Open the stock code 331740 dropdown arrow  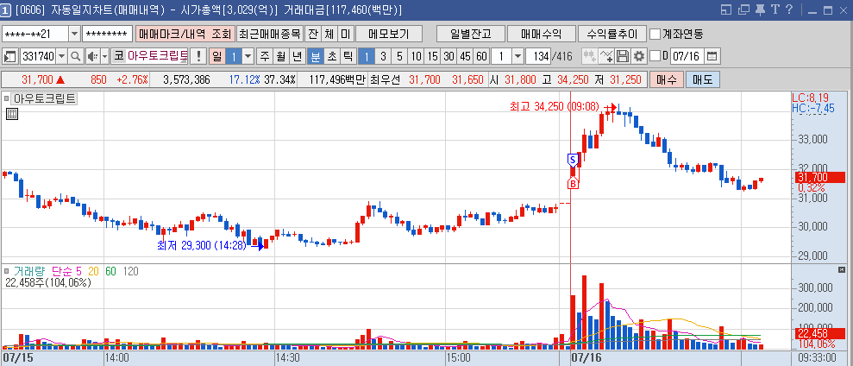(61, 56)
